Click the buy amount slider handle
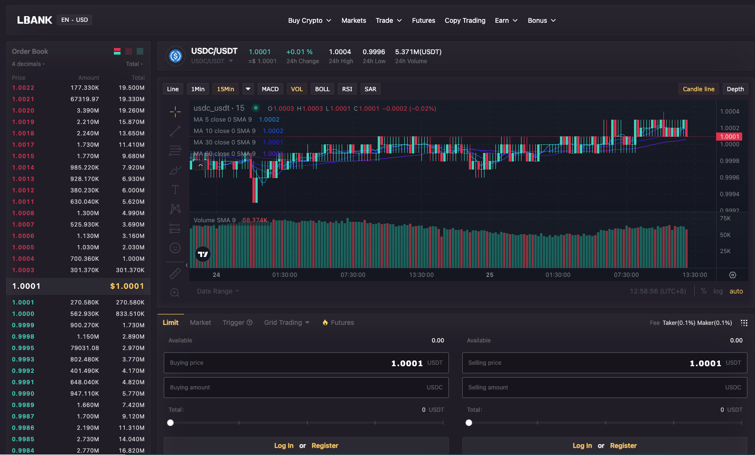The width and height of the screenshot is (755, 455). pyautogui.click(x=170, y=423)
